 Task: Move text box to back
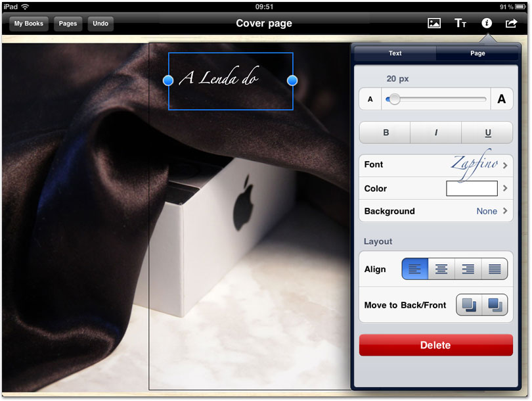click(469, 305)
